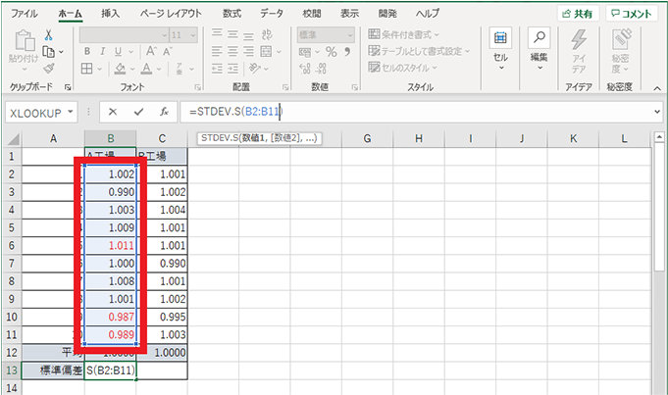
Task: Confirm formula with the checkmark button
Action: click(138, 112)
